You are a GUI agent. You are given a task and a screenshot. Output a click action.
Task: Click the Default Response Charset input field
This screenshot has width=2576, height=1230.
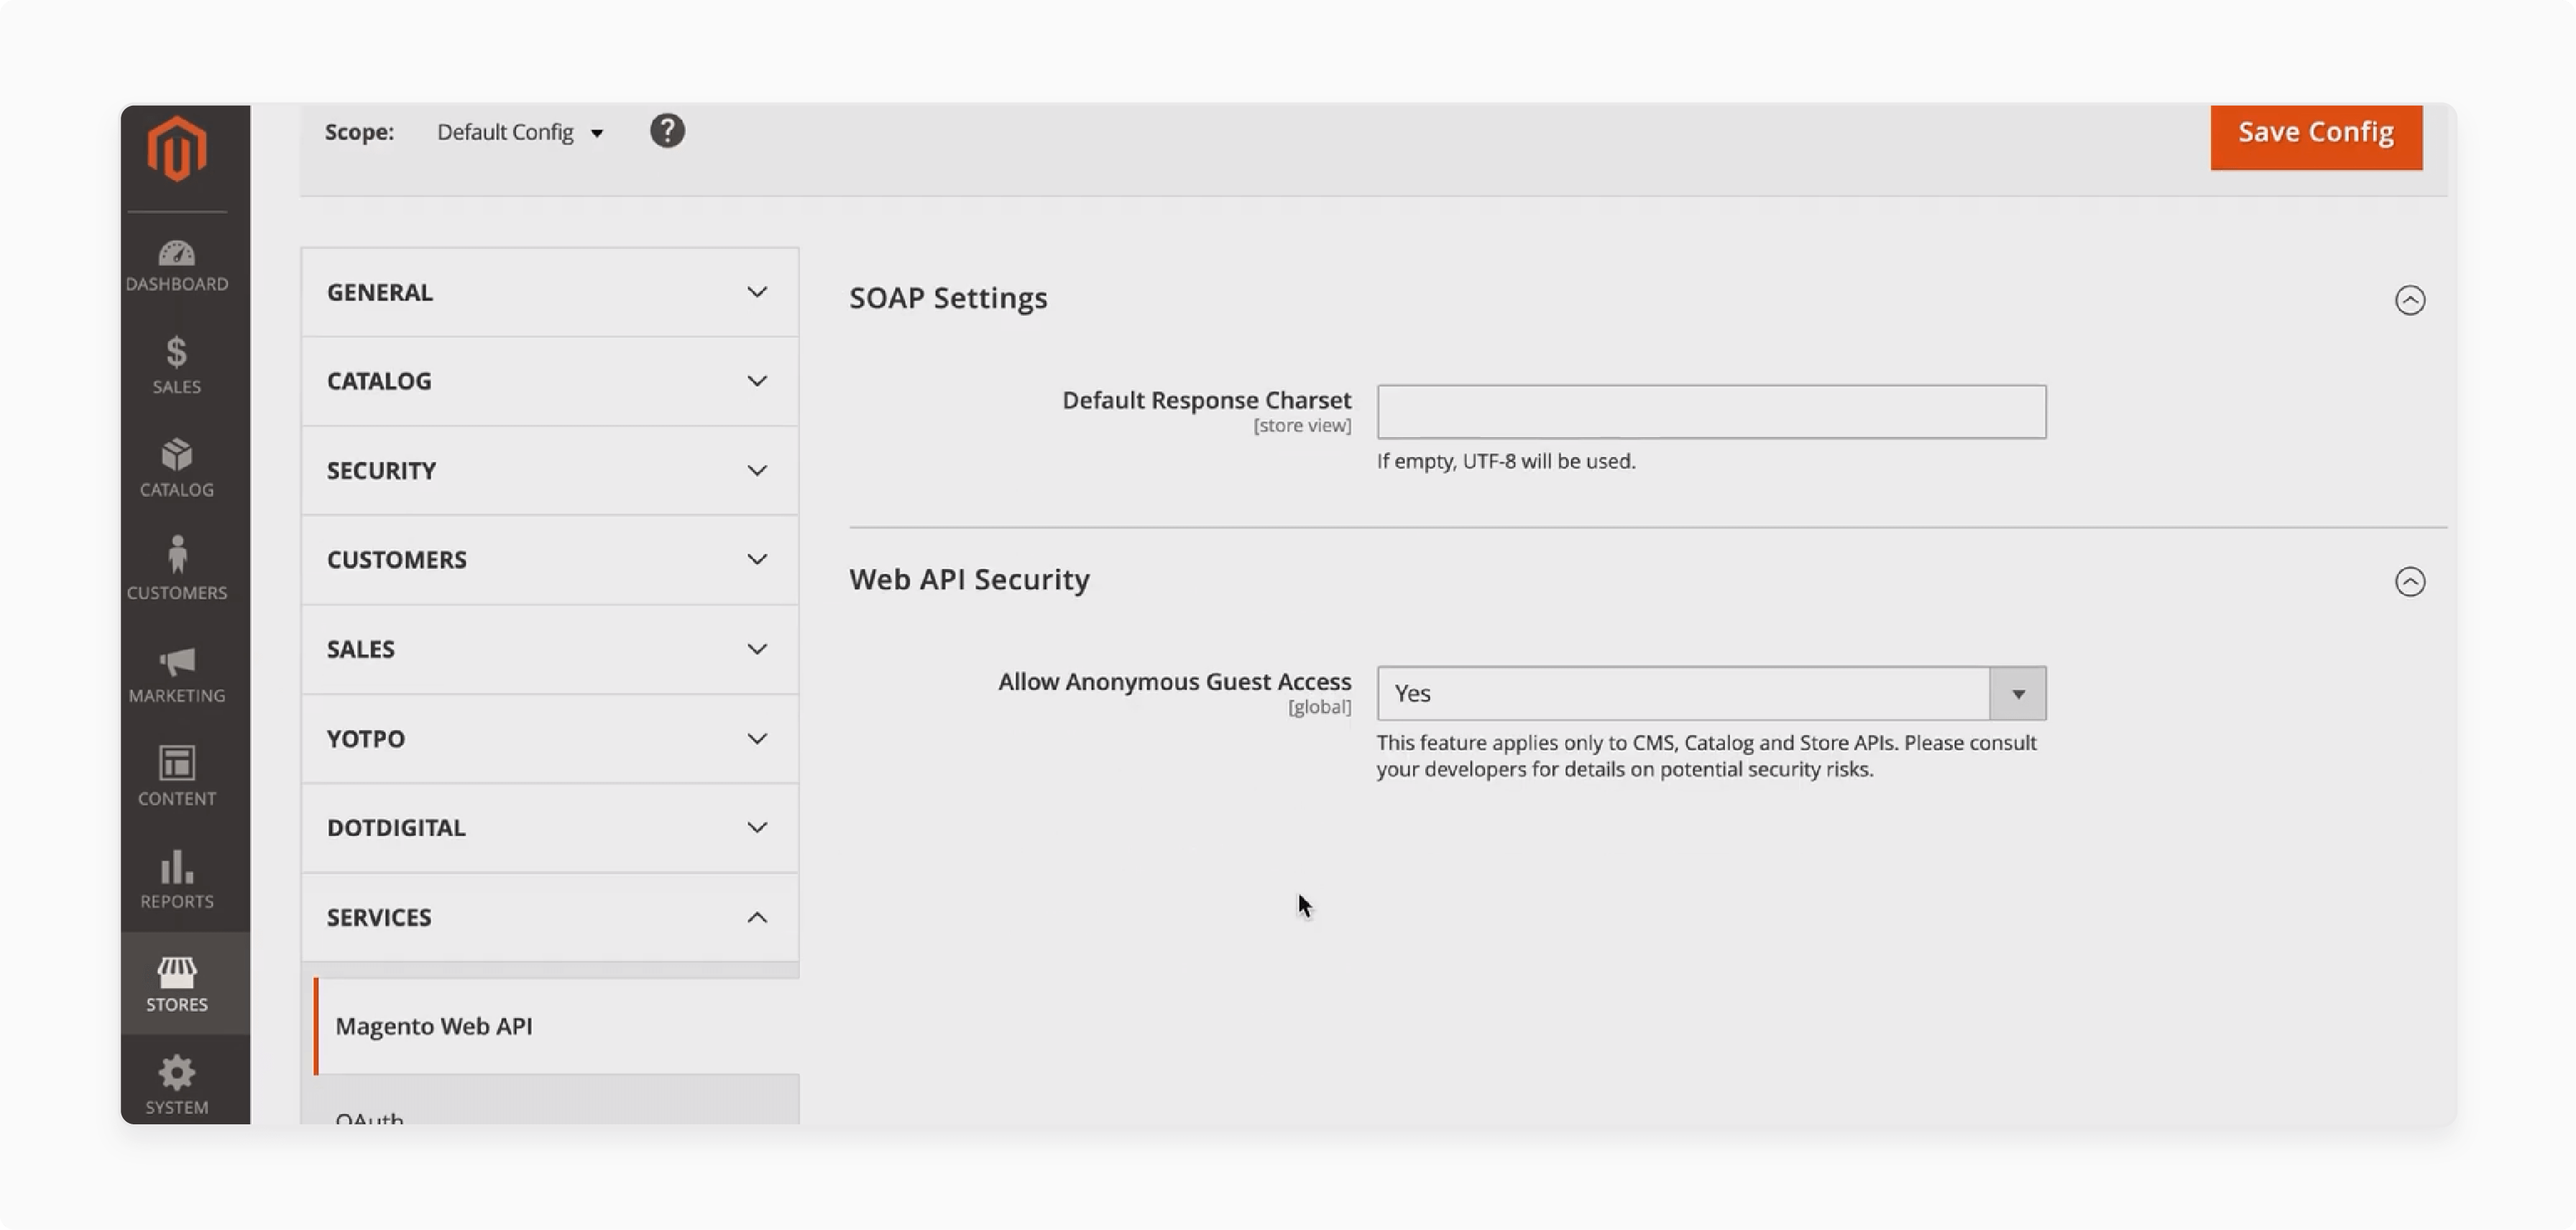point(1711,411)
